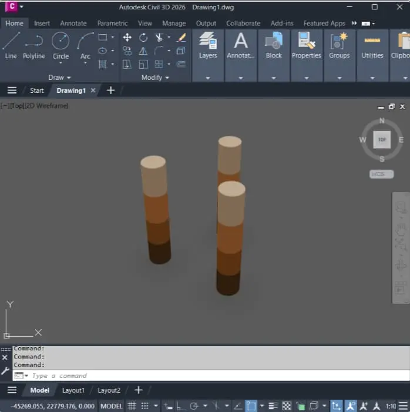Toggle polar tracking in status bar
Screen dimensions: 410x412
194,406
